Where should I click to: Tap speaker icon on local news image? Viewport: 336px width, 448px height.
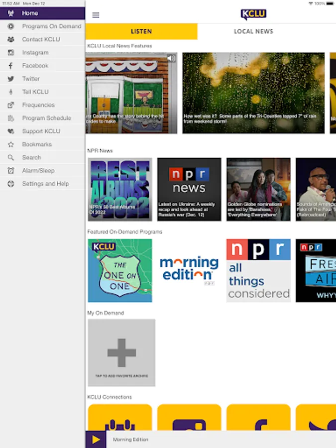pyautogui.click(x=171, y=58)
